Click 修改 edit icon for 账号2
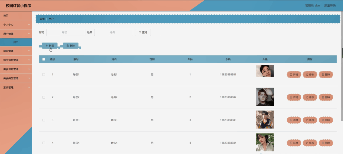Screen dimensions: 343x154 (307, 97)
